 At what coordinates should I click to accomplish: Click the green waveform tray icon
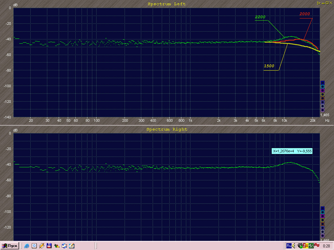coord(311,246)
